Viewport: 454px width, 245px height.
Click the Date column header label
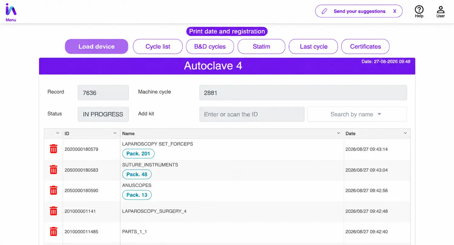(350, 133)
